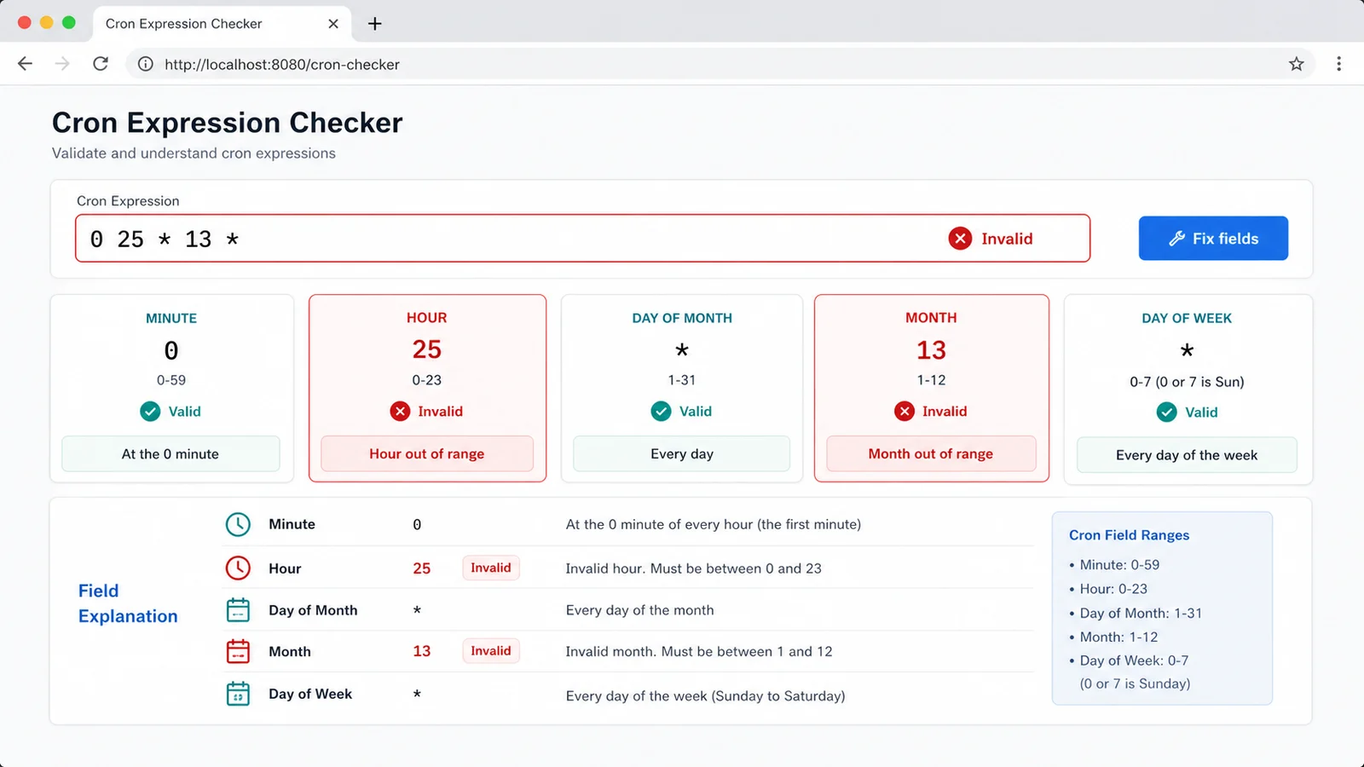Click the macOS green maximize window button
Image resolution: width=1364 pixels, height=767 pixels.
click(69, 23)
